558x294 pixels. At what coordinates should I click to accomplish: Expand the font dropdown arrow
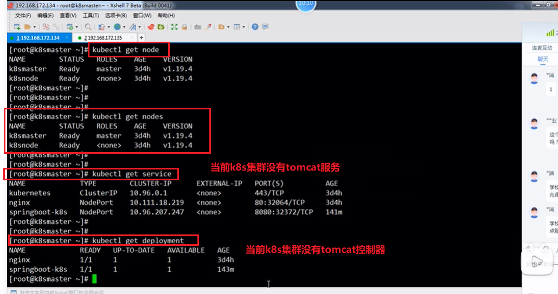click(139, 27)
